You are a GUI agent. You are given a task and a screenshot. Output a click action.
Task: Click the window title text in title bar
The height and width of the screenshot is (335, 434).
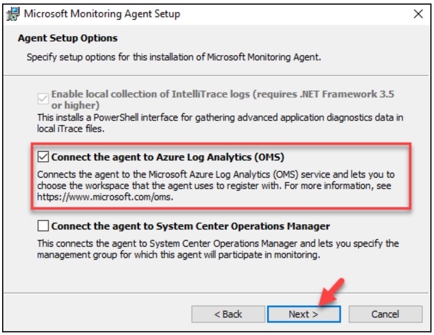click(102, 14)
